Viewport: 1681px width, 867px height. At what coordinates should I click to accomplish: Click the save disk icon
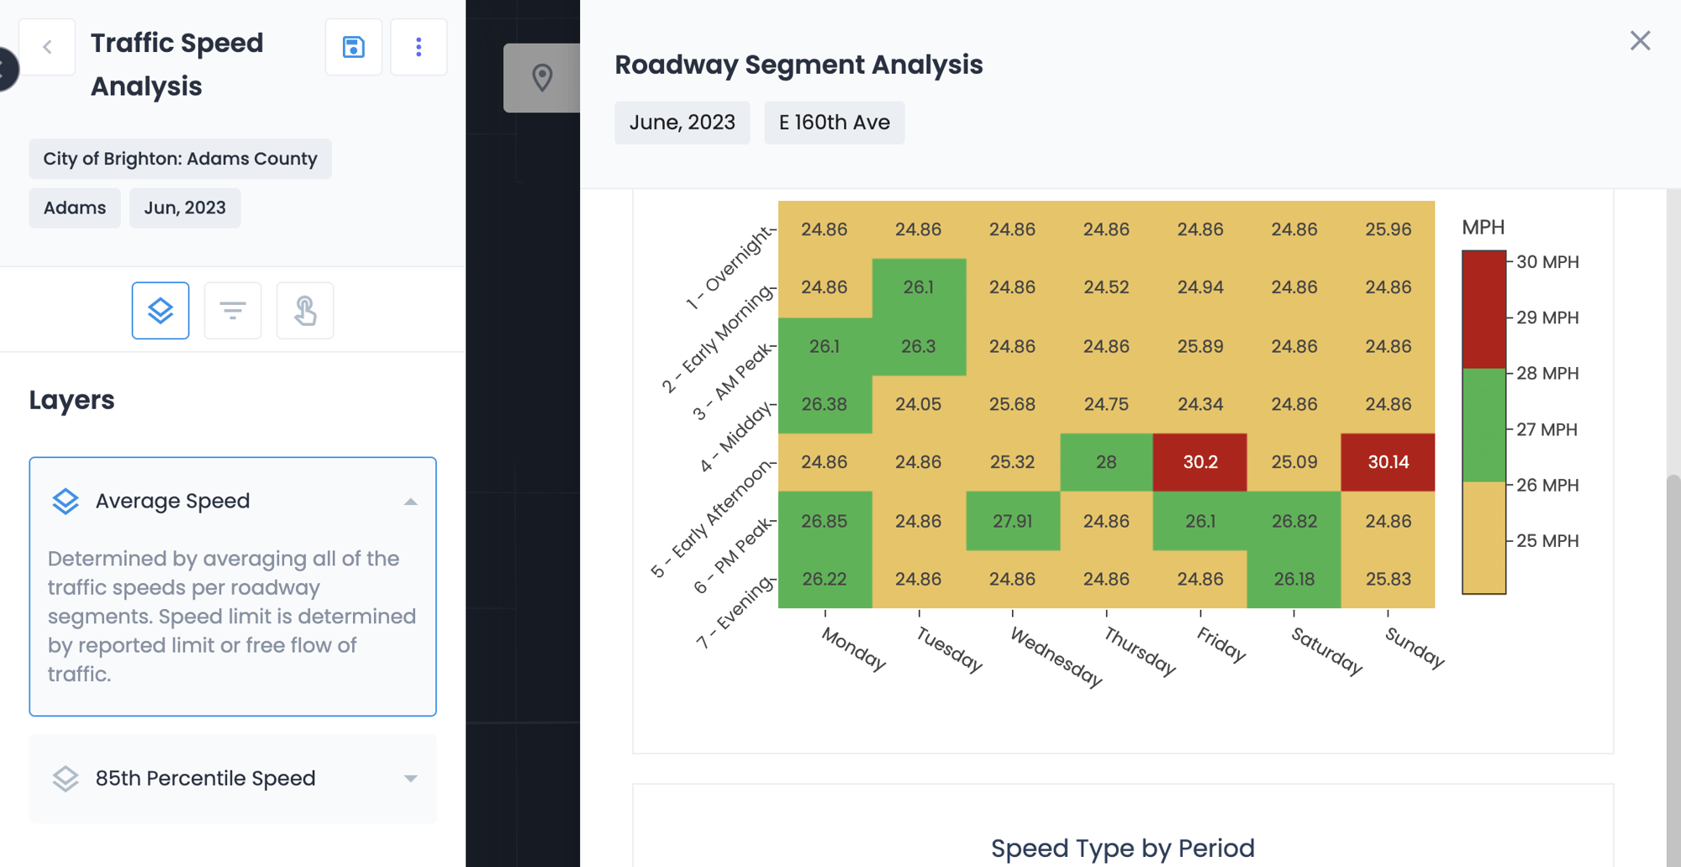pos(353,47)
